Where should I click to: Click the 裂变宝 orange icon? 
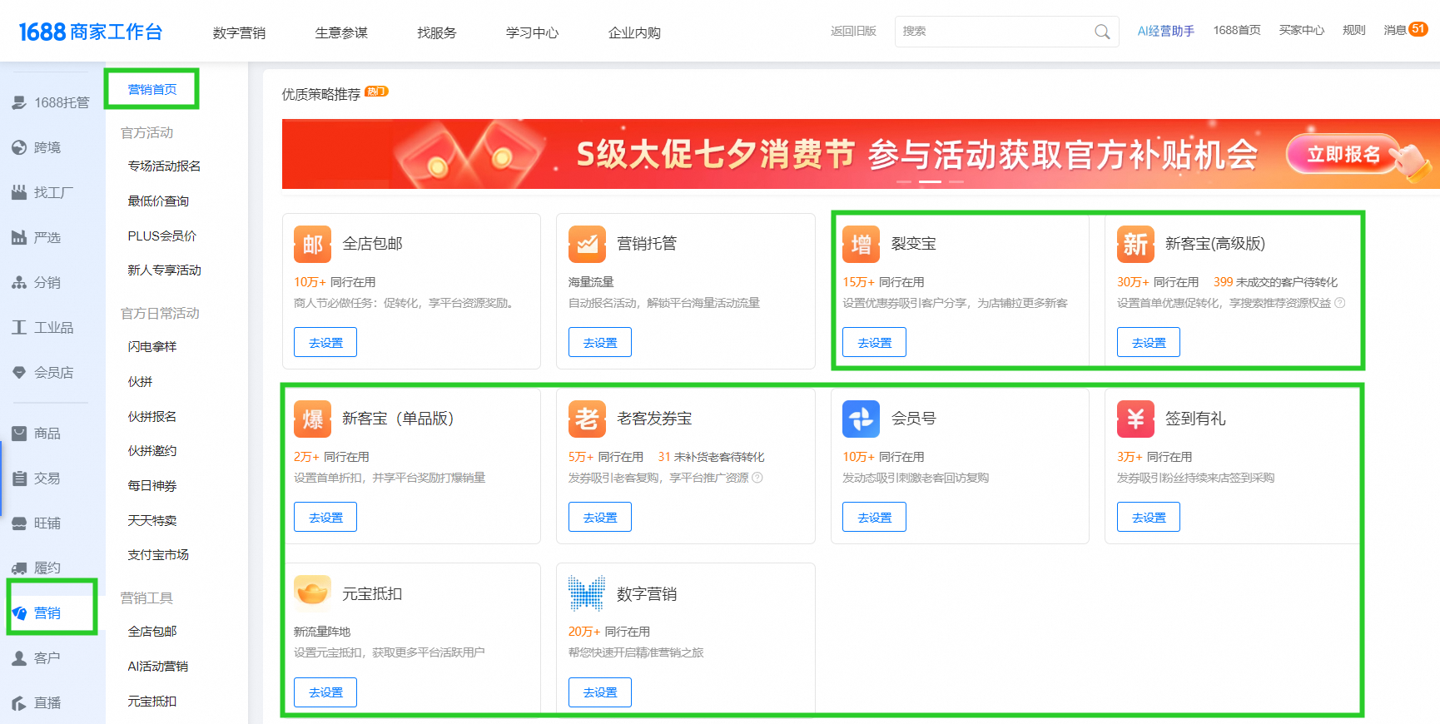pyautogui.click(x=861, y=244)
